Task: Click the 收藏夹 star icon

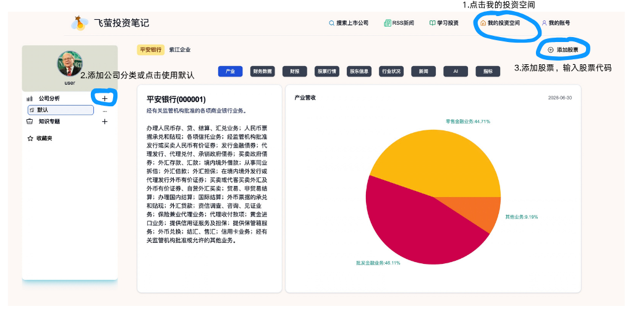Action: [30, 138]
